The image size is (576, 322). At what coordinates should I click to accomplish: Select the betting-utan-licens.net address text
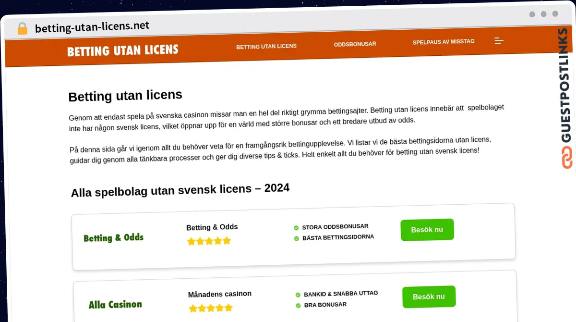coord(92,26)
